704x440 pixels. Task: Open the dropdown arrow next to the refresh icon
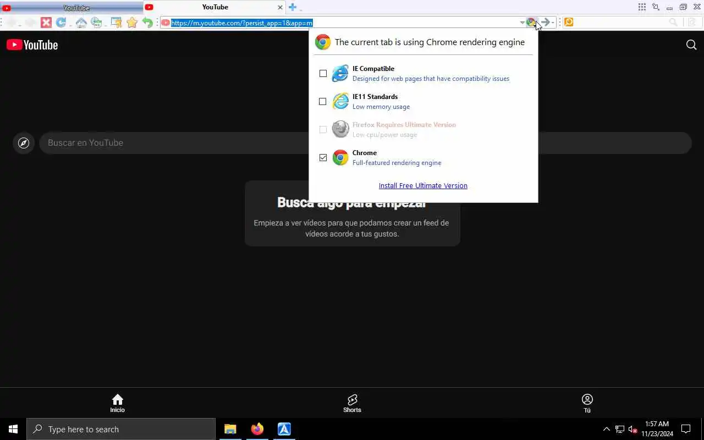pos(71,25)
